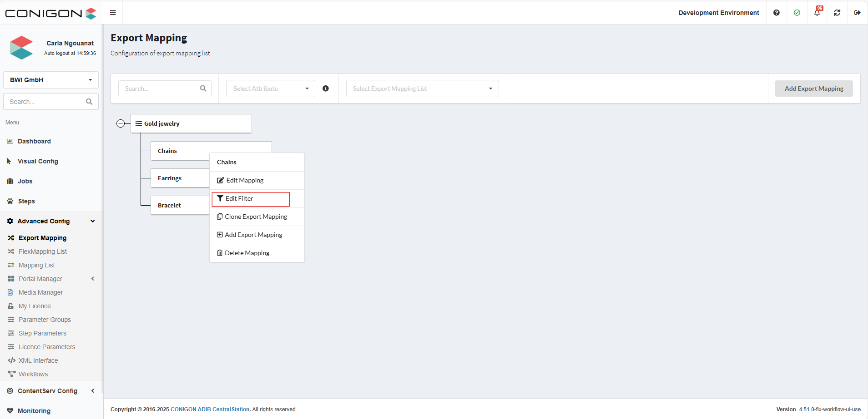This screenshot has height=419, width=868.
Task: Collapse the Gold jewelry tree node
Action: 121,123
